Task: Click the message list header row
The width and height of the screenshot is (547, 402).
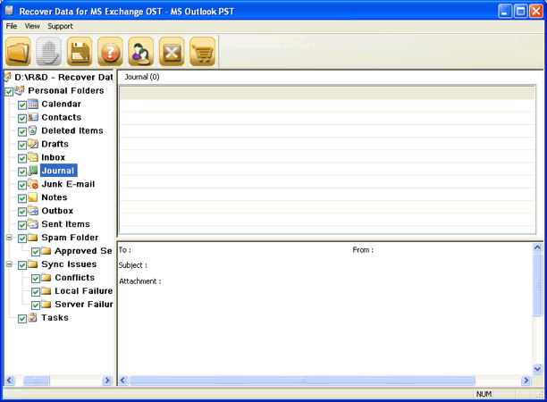Action: (327, 93)
